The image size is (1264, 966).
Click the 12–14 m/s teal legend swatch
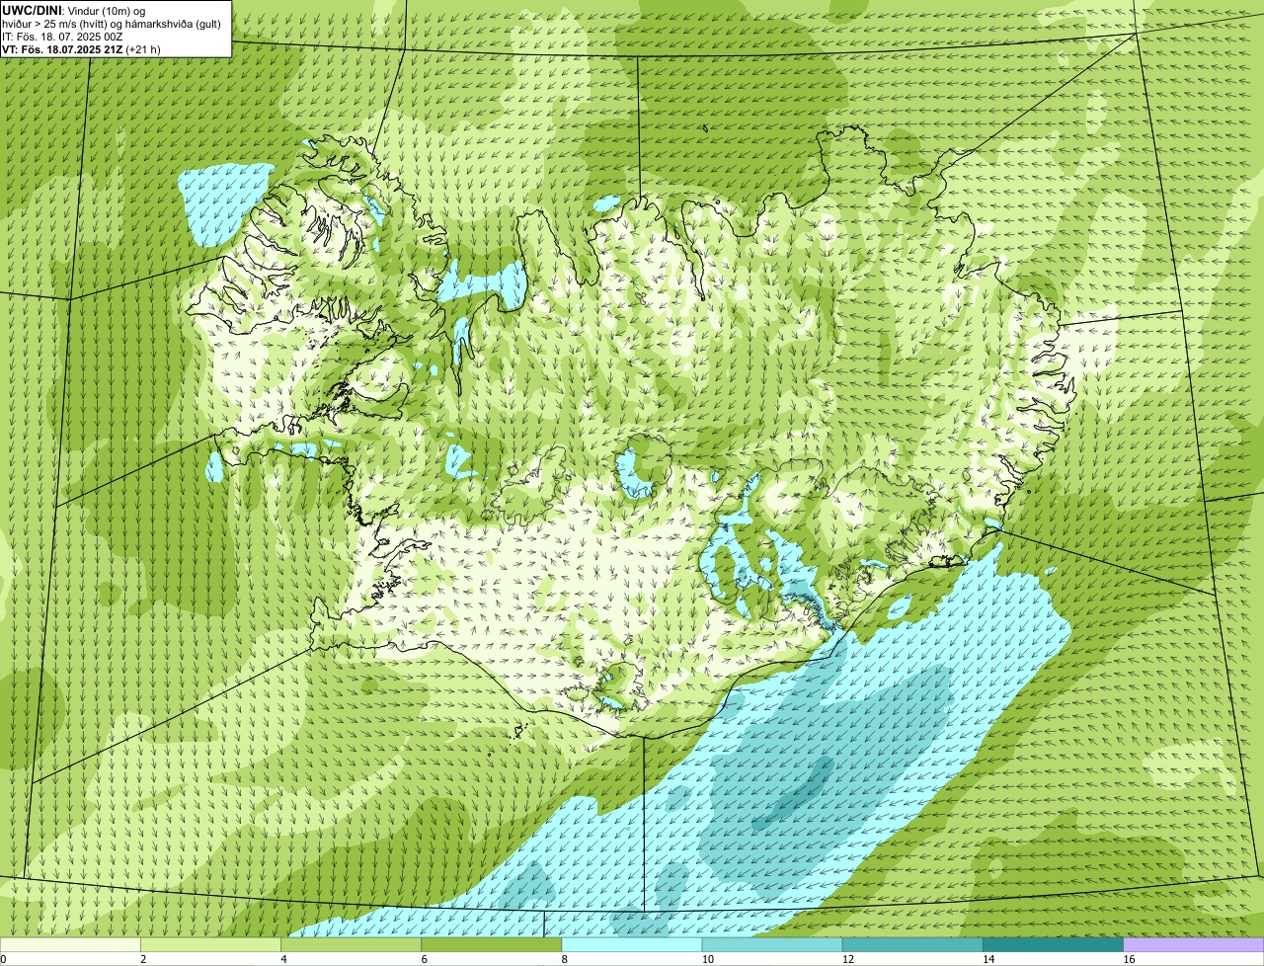click(912, 944)
